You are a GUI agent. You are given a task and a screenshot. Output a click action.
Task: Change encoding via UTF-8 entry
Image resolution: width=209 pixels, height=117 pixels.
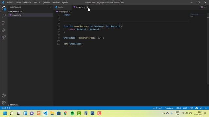point(178,108)
